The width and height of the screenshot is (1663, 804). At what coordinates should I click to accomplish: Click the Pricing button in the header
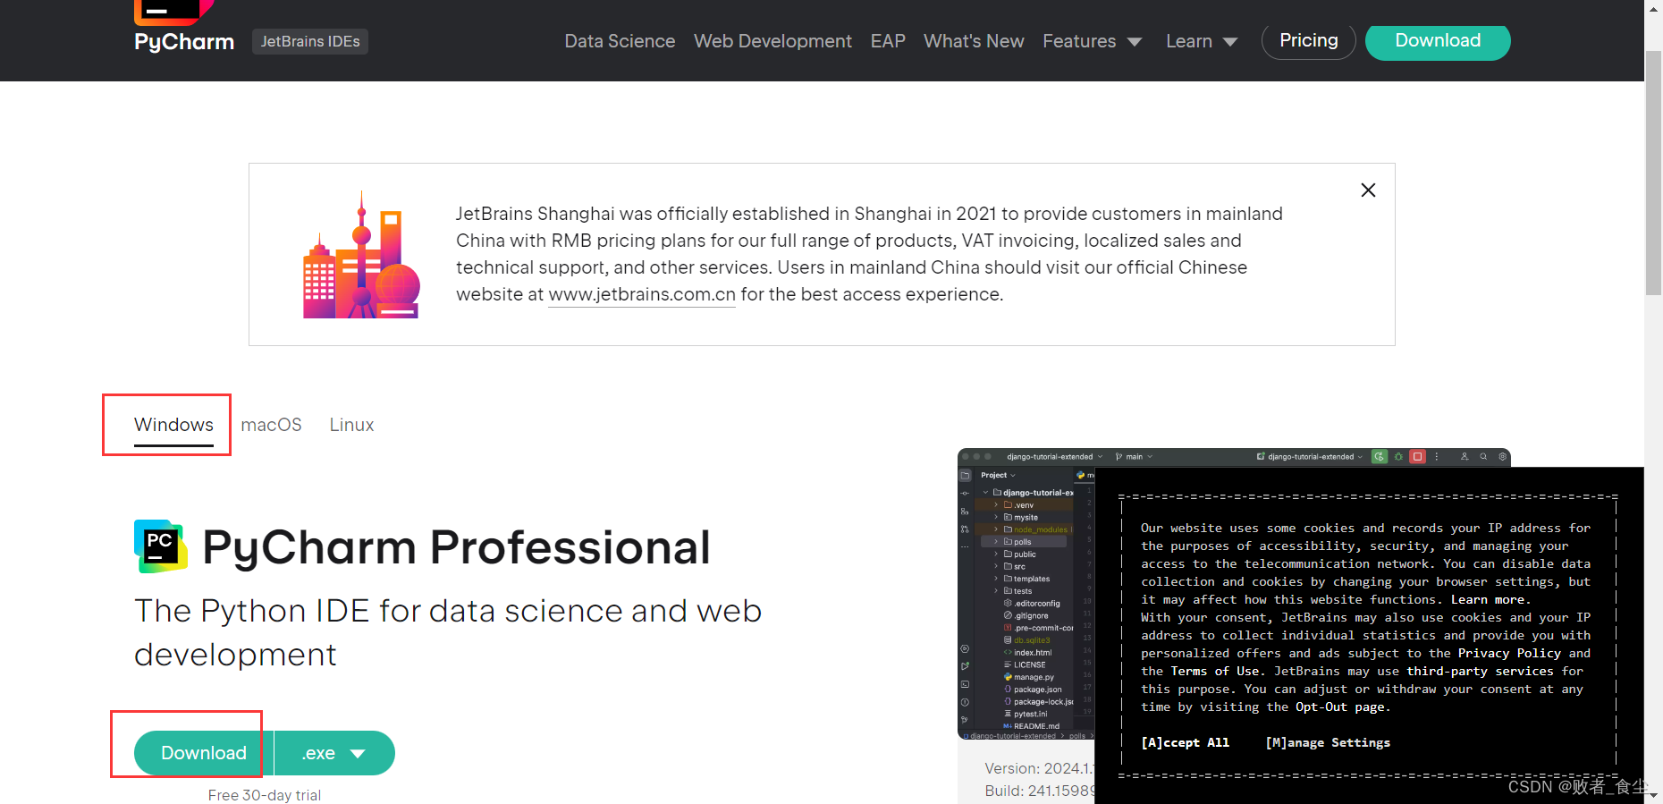(x=1308, y=40)
